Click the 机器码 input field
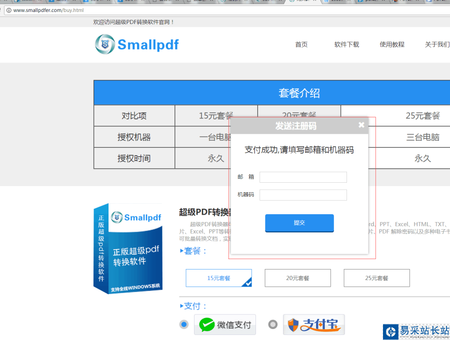450x340 pixels. pyautogui.click(x=303, y=195)
